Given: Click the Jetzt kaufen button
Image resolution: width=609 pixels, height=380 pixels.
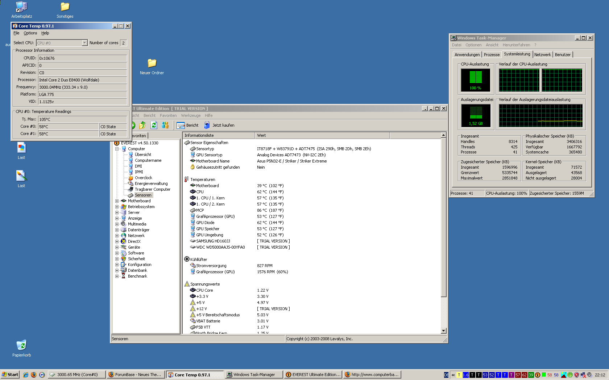Looking at the screenshot, I should [219, 125].
